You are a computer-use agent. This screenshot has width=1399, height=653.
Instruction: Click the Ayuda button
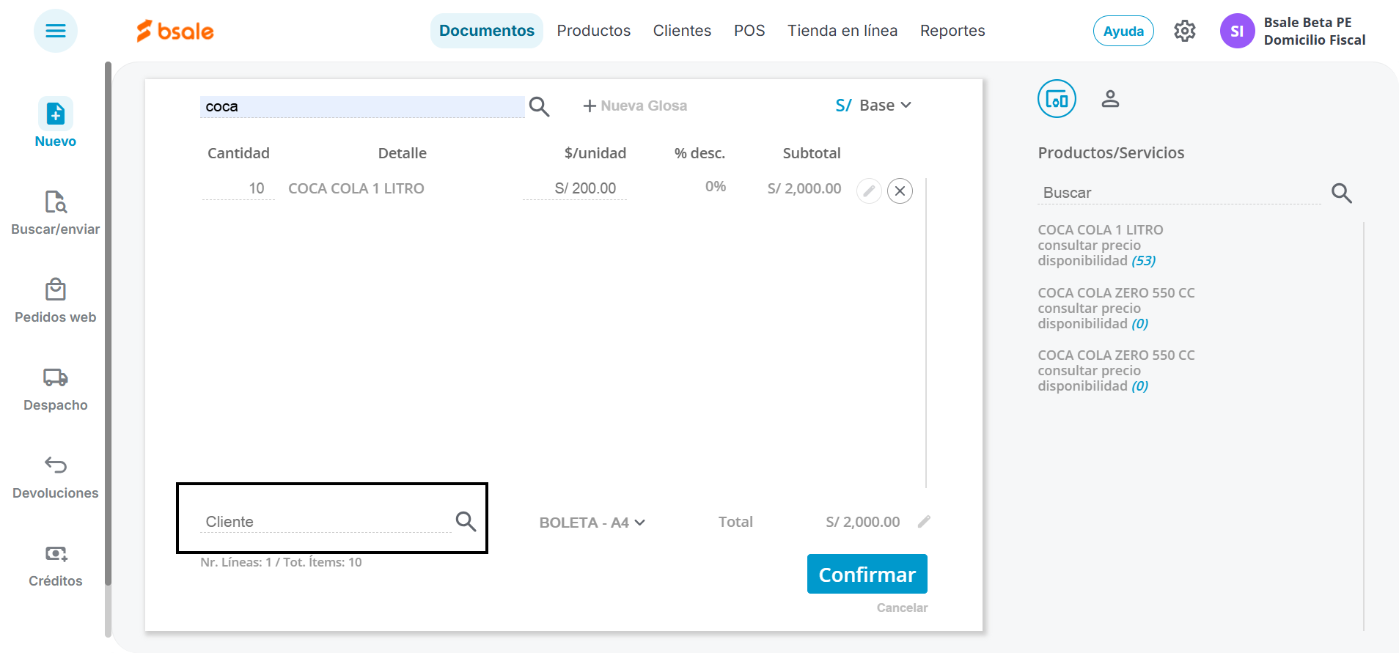tap(1123, 31)
